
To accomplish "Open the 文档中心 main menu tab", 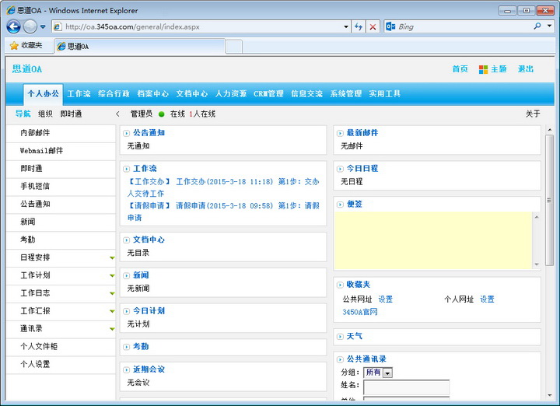I will coord(192,94).
